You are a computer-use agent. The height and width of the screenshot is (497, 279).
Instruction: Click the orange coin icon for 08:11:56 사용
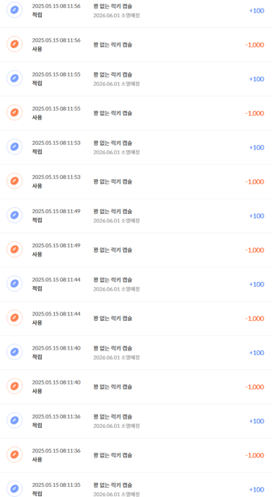[x=15, y=44]
